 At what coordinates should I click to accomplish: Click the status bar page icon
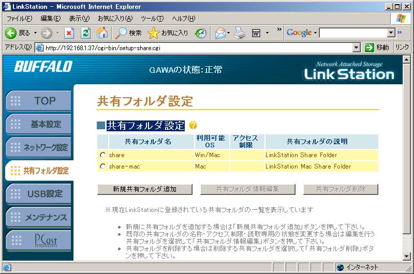(x=7, y=267)
